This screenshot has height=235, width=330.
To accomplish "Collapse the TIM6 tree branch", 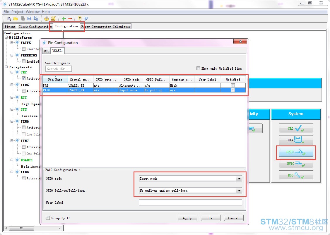I will tap(12, 121).
